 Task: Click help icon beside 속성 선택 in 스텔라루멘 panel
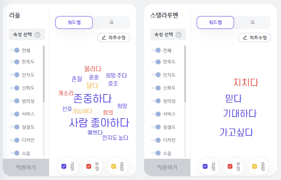point(179,35)
